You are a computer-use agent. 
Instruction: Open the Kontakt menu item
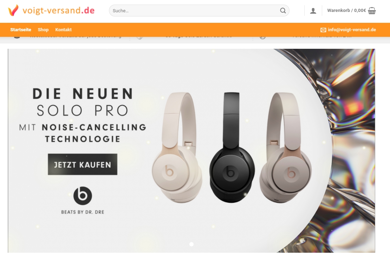click(x=64, y=29)
